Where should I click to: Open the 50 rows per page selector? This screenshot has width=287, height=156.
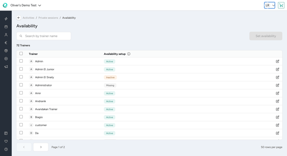(x=272, y=147)
